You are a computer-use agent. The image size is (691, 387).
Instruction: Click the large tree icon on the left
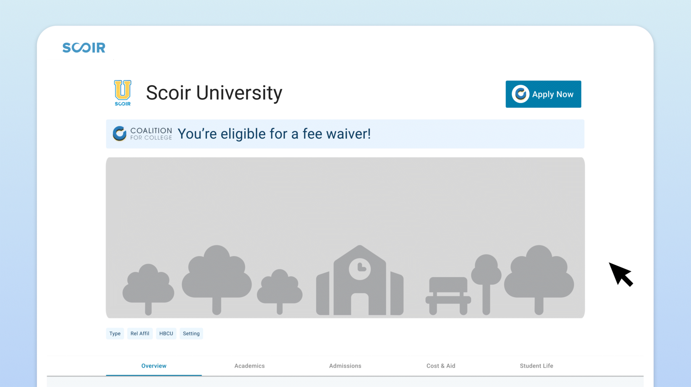(x=216, y=276)
